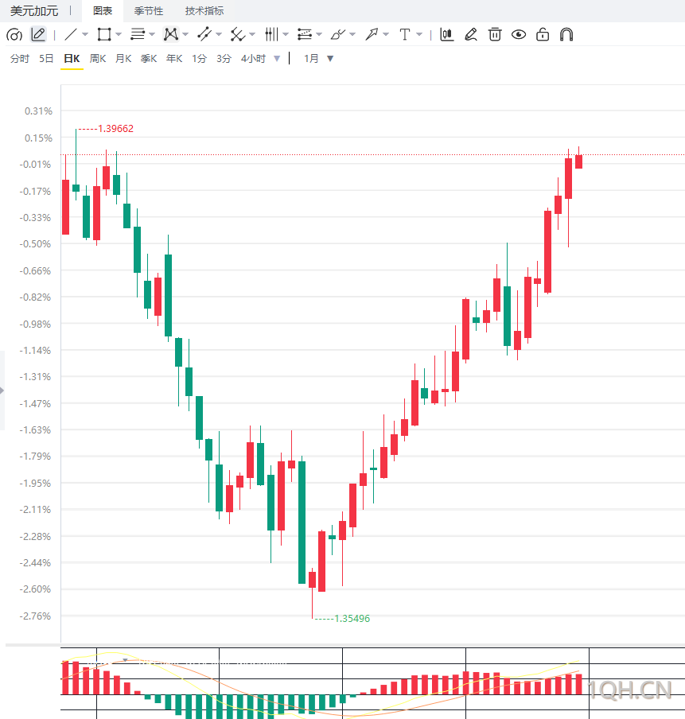Click the high price label 1.39662
685x719 pixels.
pyautogui.click(x=115, y=128)
